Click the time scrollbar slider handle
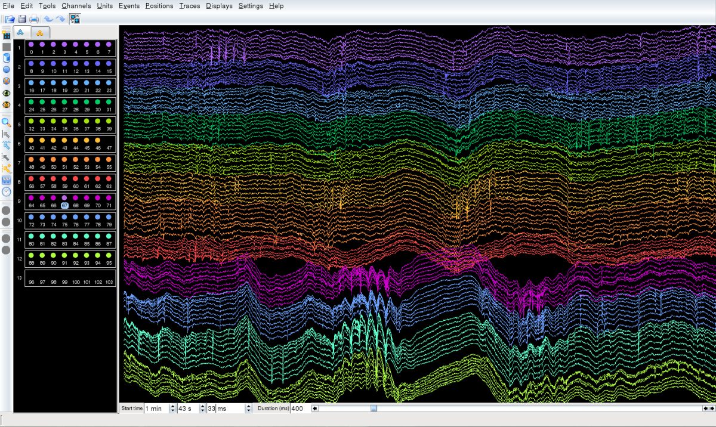 pos(374,409)
